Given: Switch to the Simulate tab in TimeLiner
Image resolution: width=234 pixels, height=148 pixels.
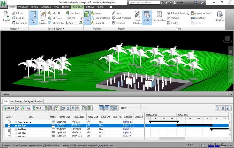Looking at the screenshot, I should point(39,101).
